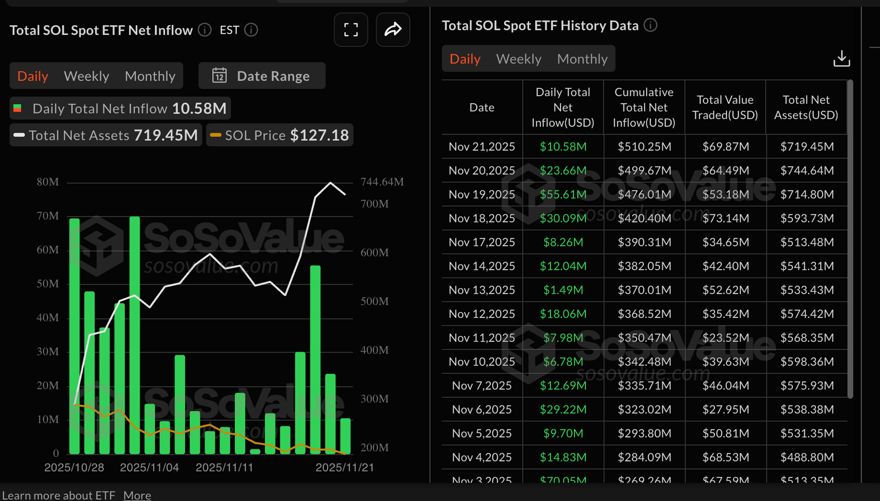Click Learn more about ETF text
This screenshot has width=880, height=501.
(58, 495)
